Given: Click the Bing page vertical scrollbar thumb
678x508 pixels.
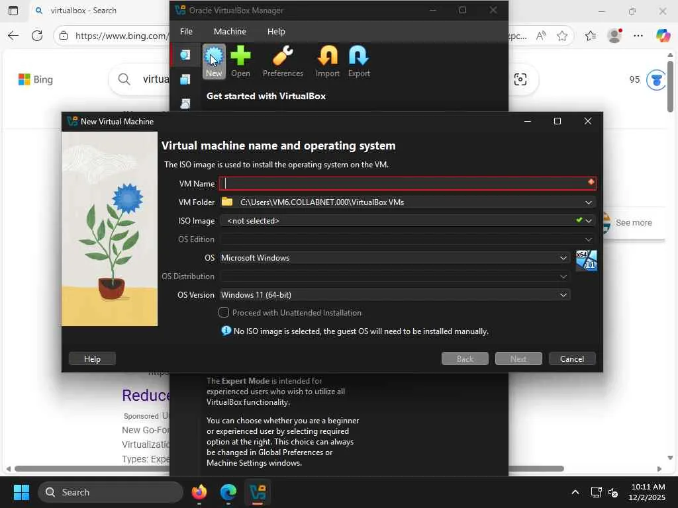Looking at the screenshot, I should (x=670, y=87).
